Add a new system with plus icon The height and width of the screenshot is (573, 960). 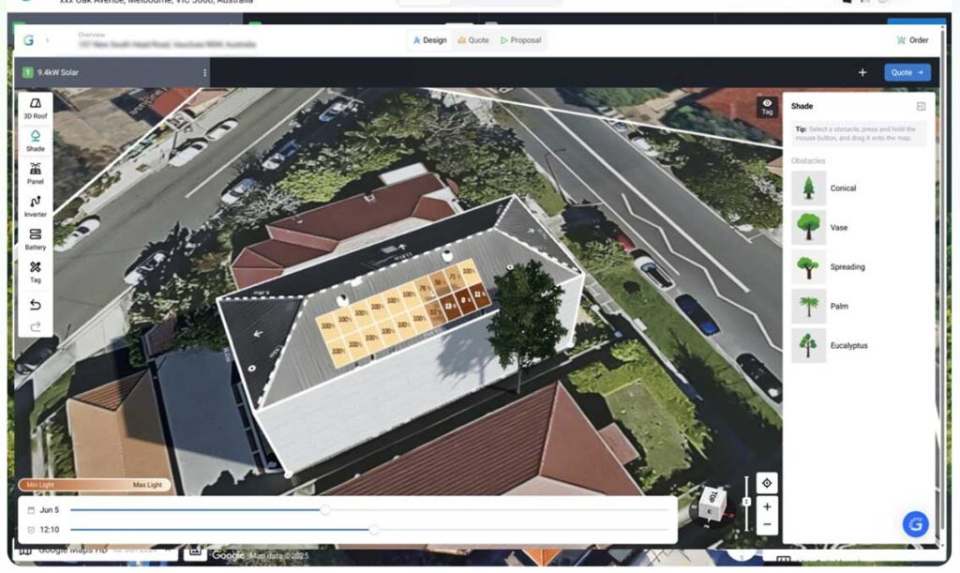(x=862, y=72)
